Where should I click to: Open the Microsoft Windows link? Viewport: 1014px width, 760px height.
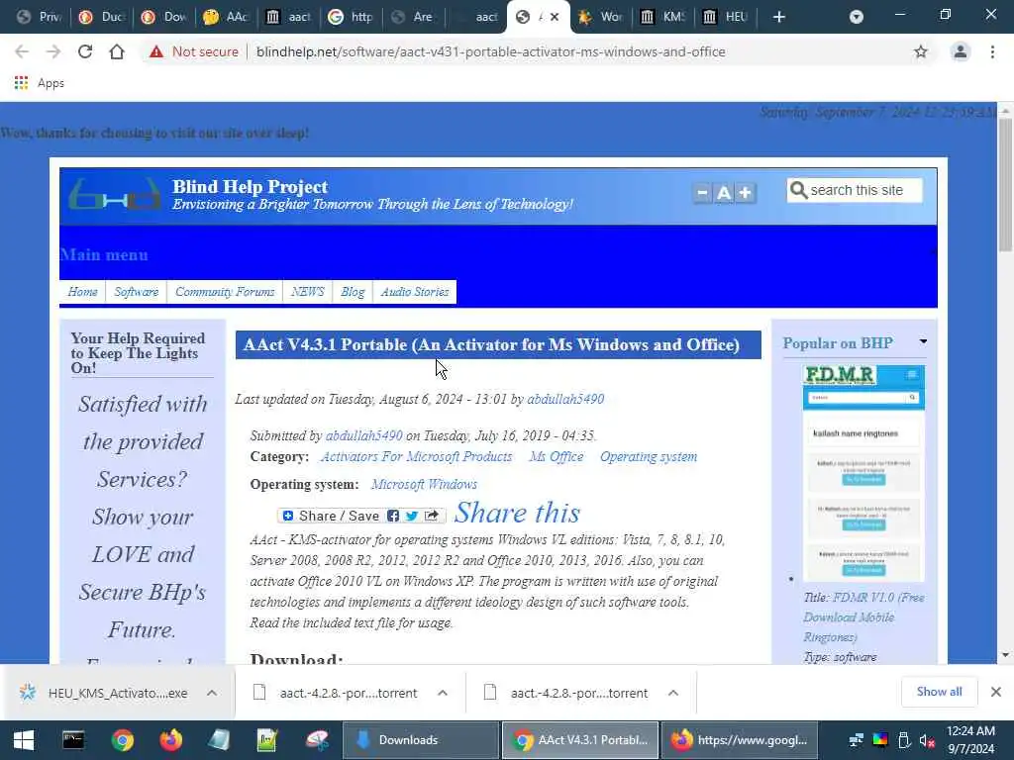coord(424,484)
